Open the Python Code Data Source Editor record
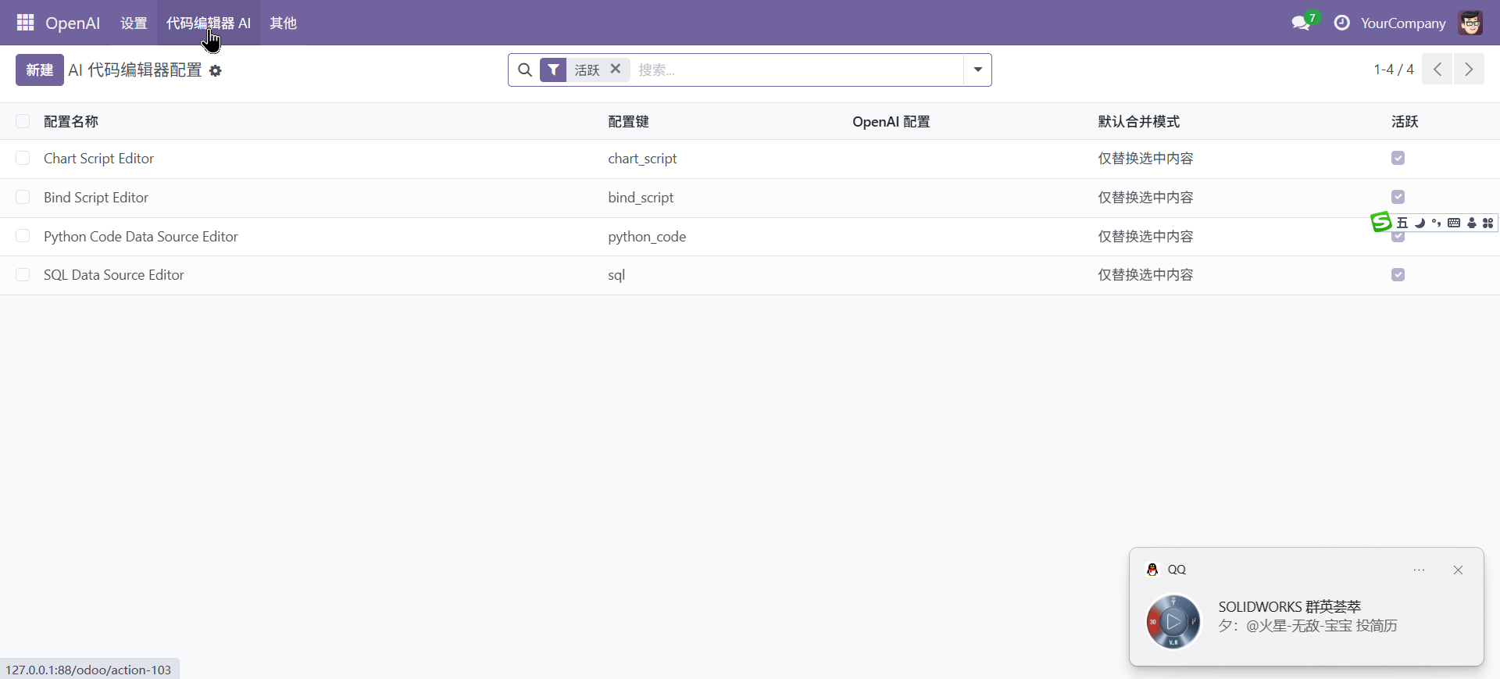 click(x=141, y=237)
